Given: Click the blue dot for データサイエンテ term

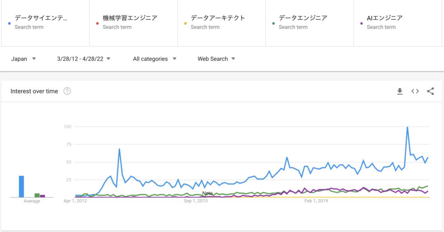Looking at the screenshot, I should pos(9,24).
